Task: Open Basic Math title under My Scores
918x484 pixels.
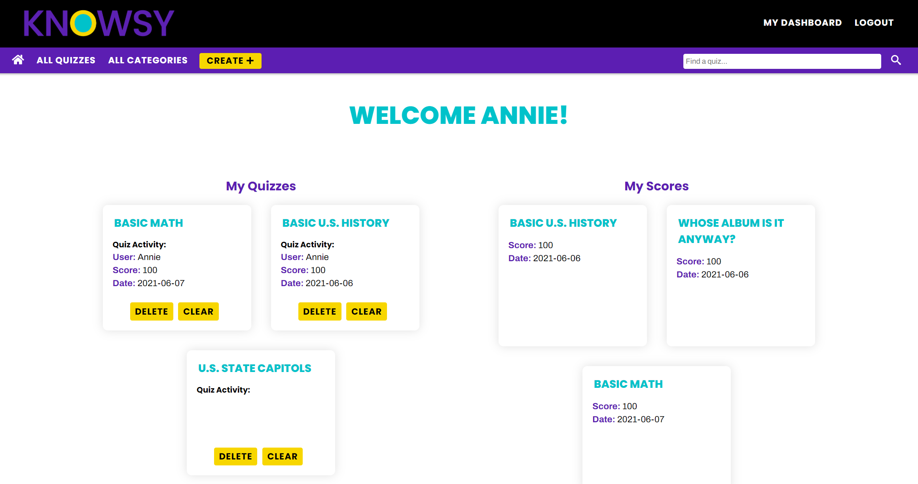Action: (x=628, y=384)
